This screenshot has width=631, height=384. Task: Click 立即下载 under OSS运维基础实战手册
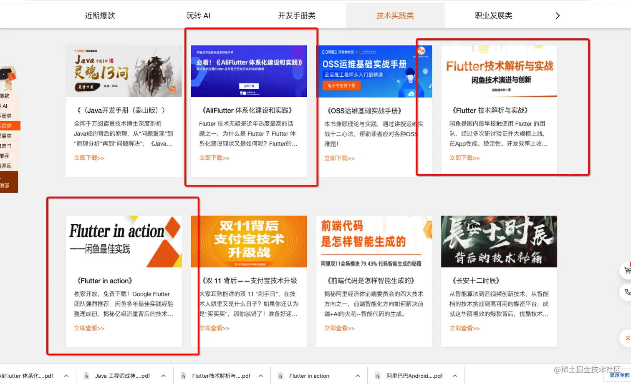tap(340, 158)
